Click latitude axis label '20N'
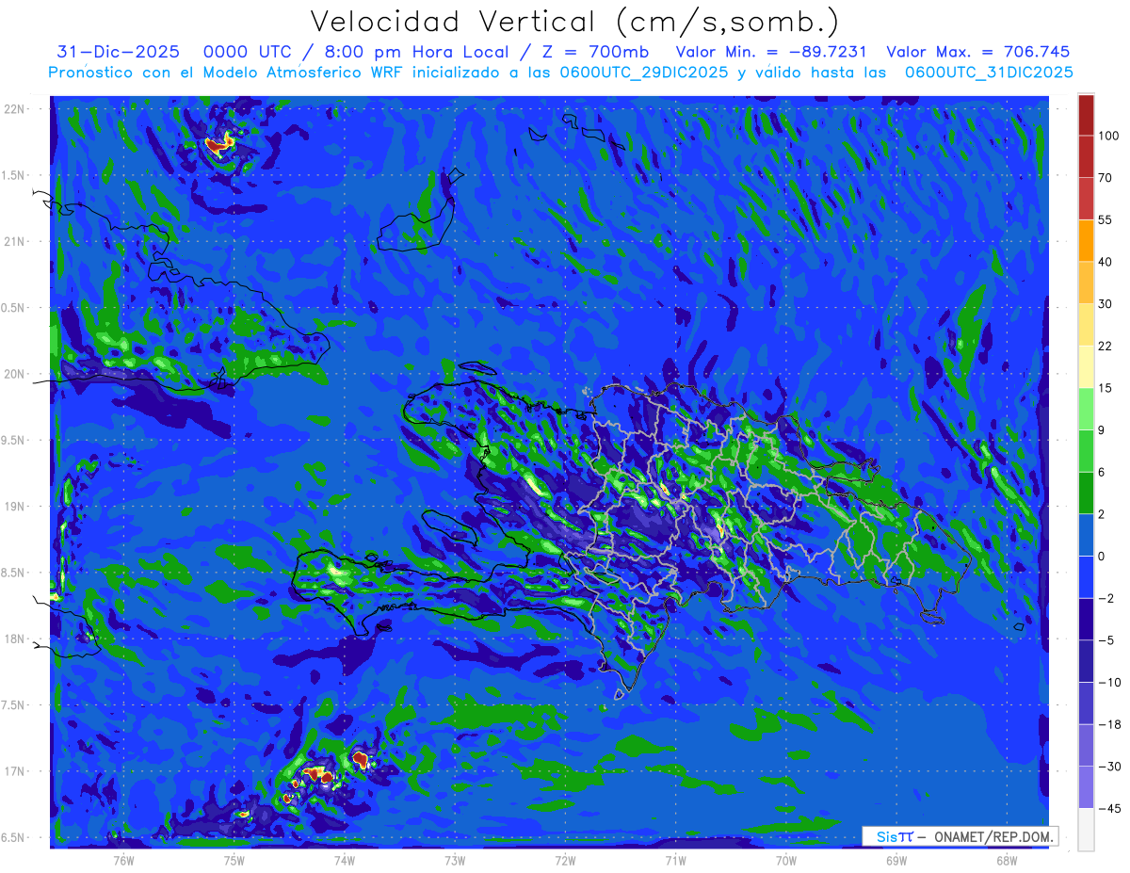 click(x=15, y=374)
